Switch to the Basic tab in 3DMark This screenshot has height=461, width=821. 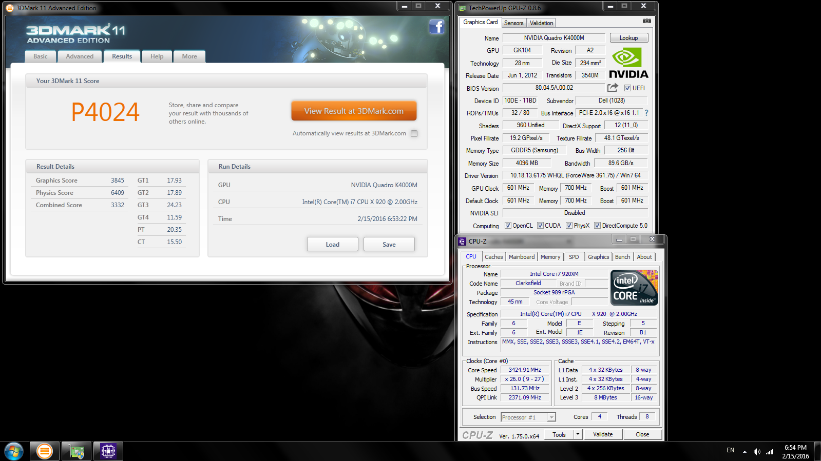coord(41,56)
